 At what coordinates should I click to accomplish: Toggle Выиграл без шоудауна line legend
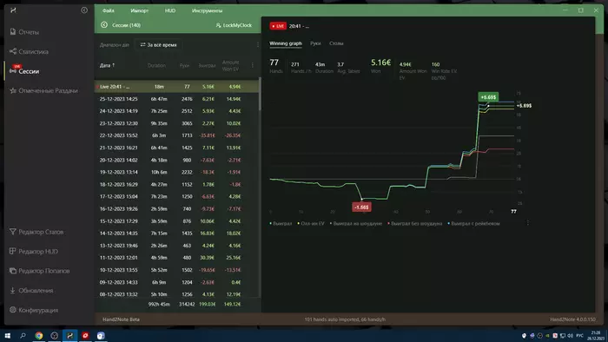[x=415, y=223]
